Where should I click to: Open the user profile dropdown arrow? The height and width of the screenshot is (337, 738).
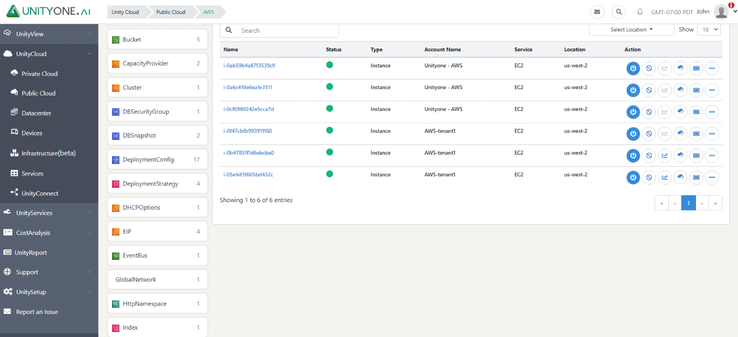(735, 12)
